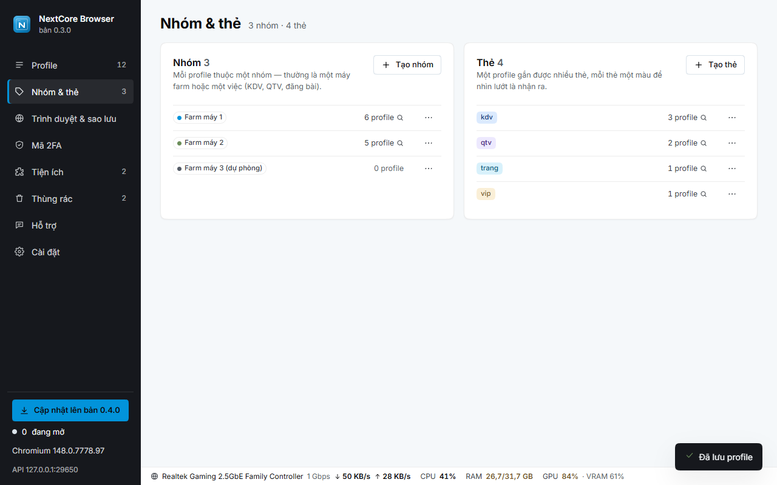777x485 pixels.
Task: Open more options for Farm máy 3 (dự phòng)
Action: coord(429,169)
